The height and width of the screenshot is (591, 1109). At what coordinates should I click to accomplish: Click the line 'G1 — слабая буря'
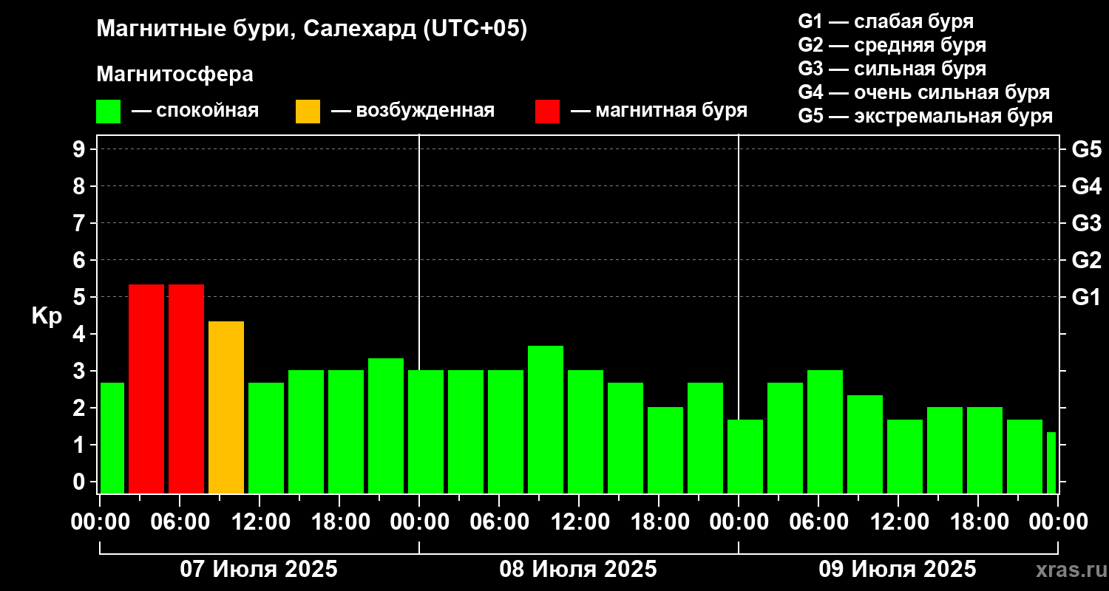tap(886, 21)
